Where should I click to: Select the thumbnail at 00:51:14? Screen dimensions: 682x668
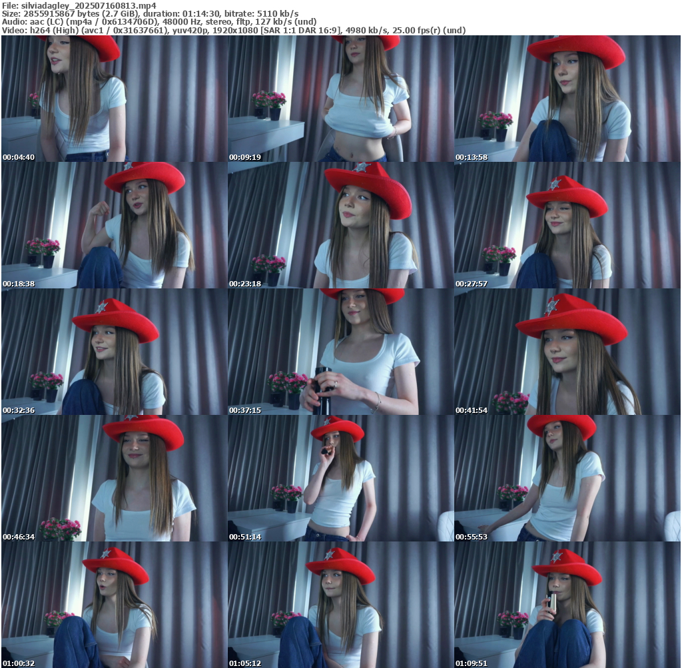point(340,478)
